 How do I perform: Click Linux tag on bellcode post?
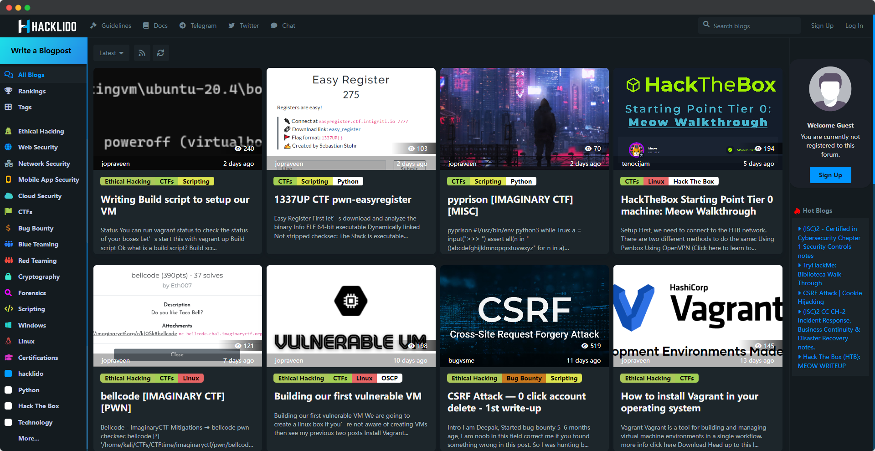pyautogui.click(x=191, y=378)
